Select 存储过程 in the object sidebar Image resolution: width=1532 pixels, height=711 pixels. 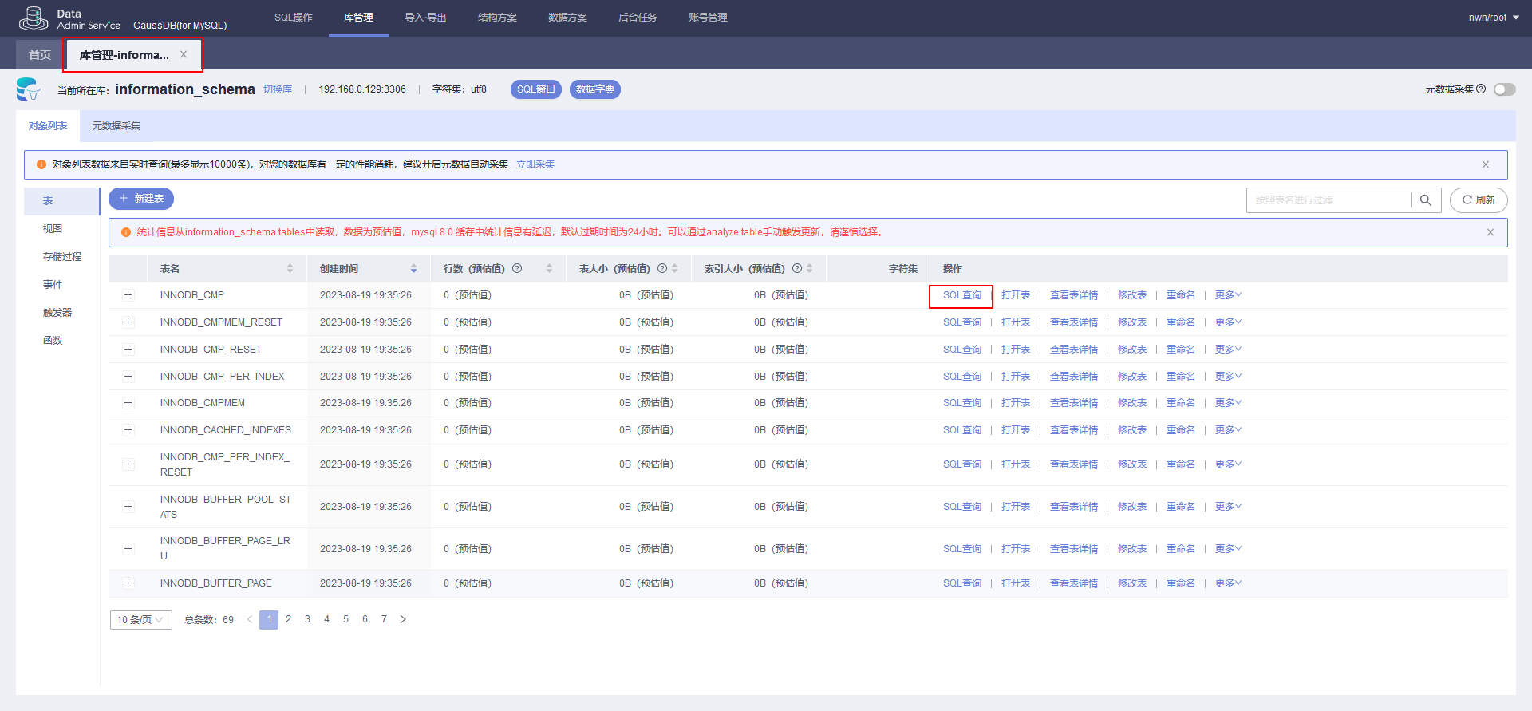[x=62, y=257]
